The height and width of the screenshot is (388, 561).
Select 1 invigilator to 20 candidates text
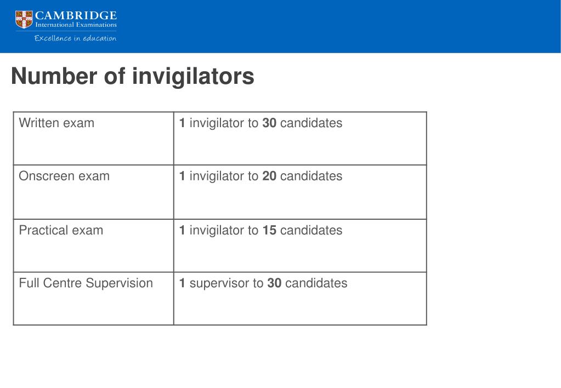point(260,176)
